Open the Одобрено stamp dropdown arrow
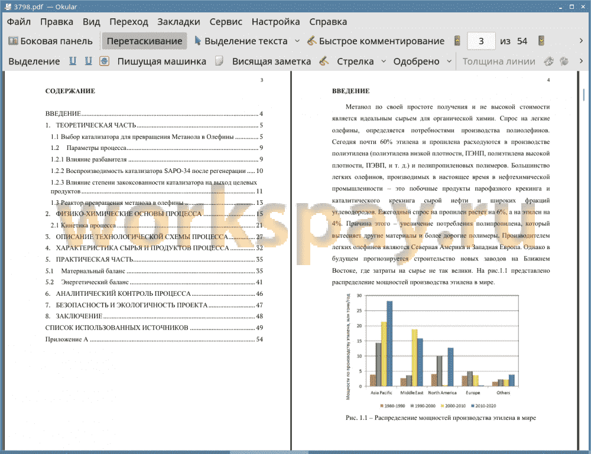591x454 pixels. 449,61
